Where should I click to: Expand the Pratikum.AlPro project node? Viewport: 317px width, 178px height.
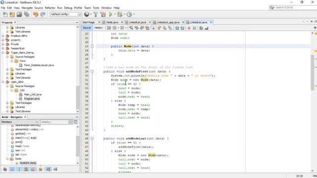click(x=3, y=36)
